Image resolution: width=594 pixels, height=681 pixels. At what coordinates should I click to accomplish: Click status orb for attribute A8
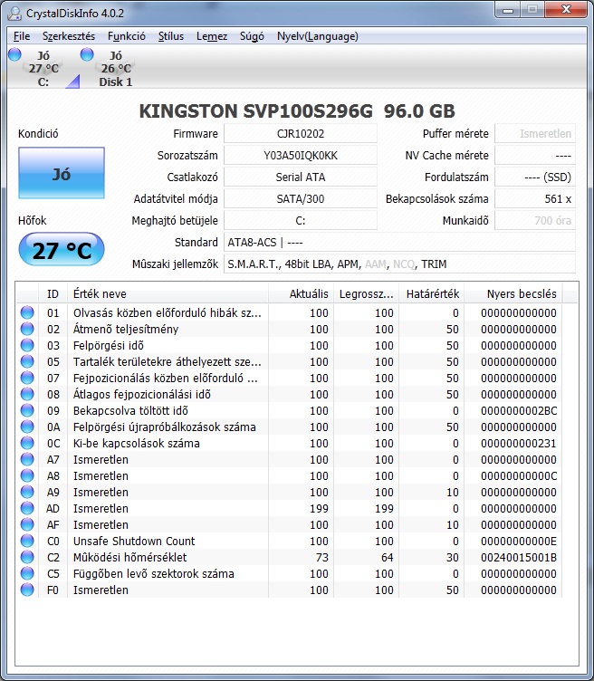point(27,475)
